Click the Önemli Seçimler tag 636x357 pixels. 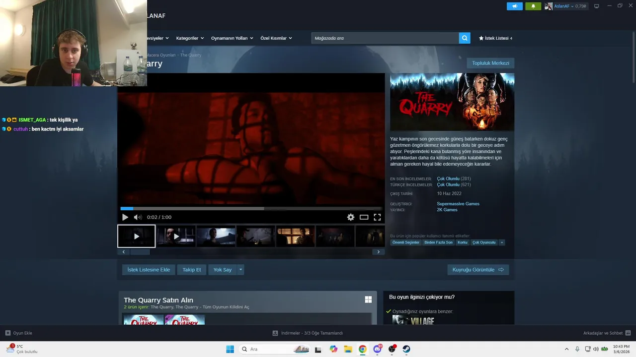406,242
